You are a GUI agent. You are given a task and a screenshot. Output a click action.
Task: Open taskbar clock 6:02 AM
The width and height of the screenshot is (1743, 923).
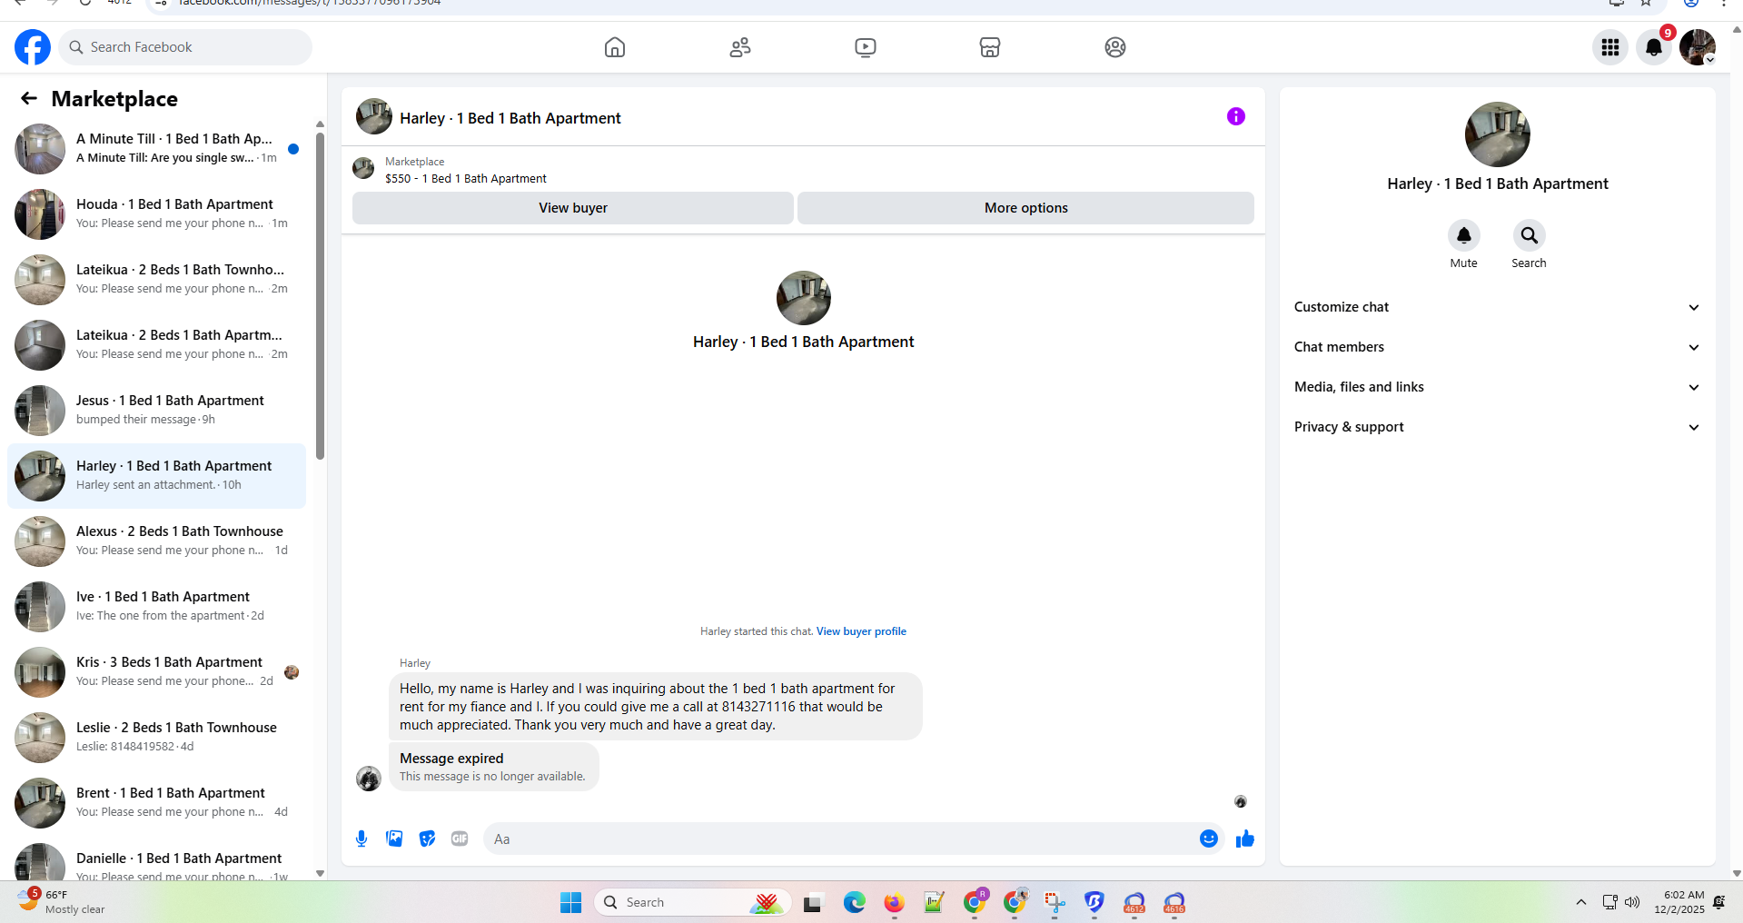(1679, 902)
